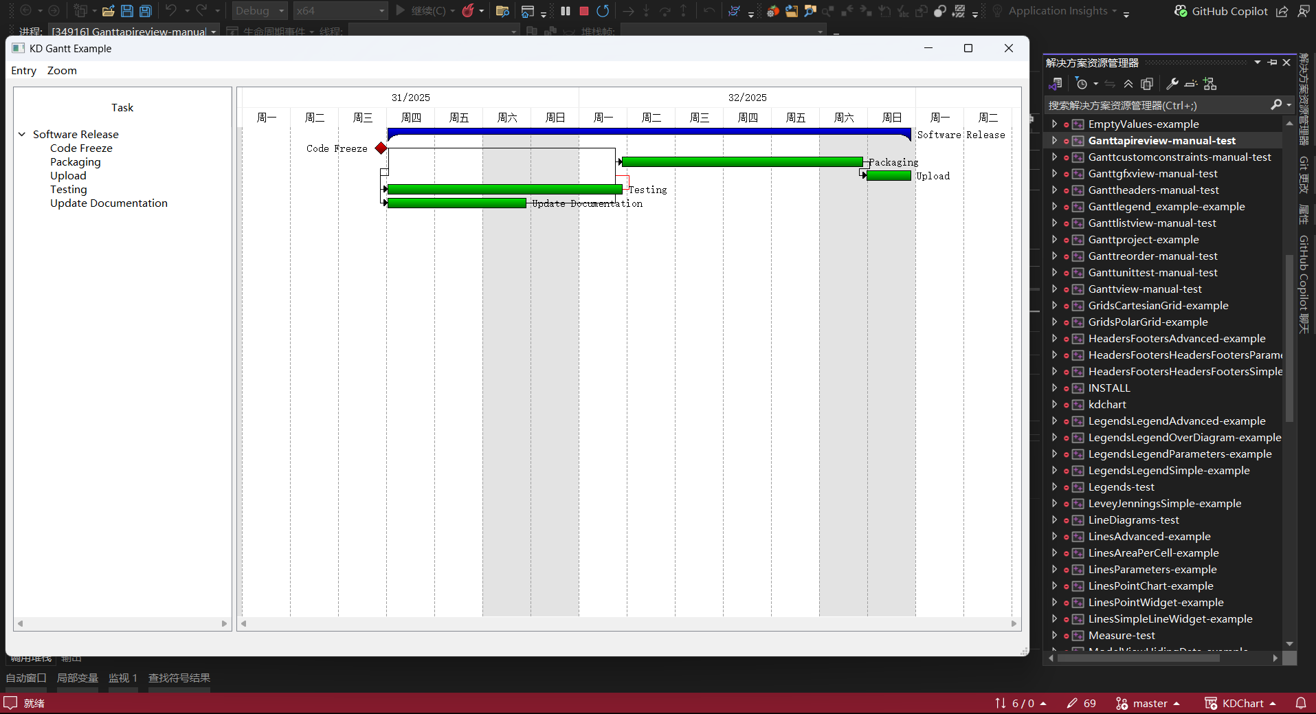Click the Continue (继续) debug button
This screenshot has width=1316, height=714.
(421, 11)
